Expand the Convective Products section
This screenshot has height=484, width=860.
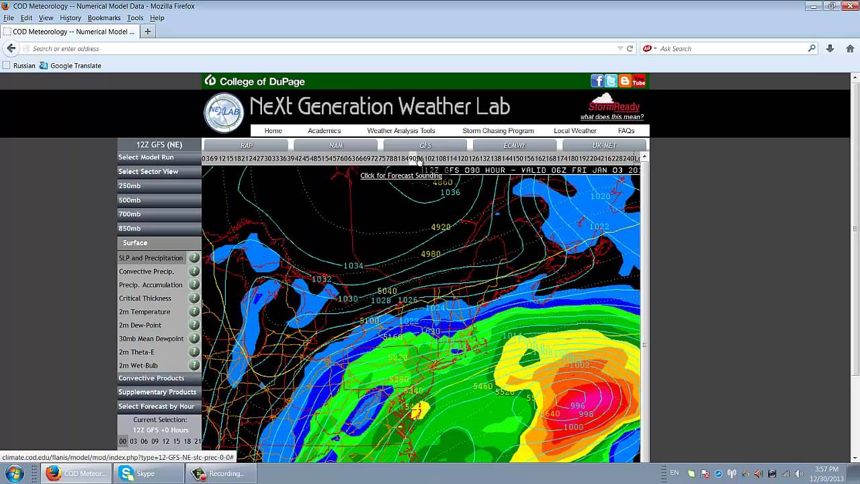point(159,378)
